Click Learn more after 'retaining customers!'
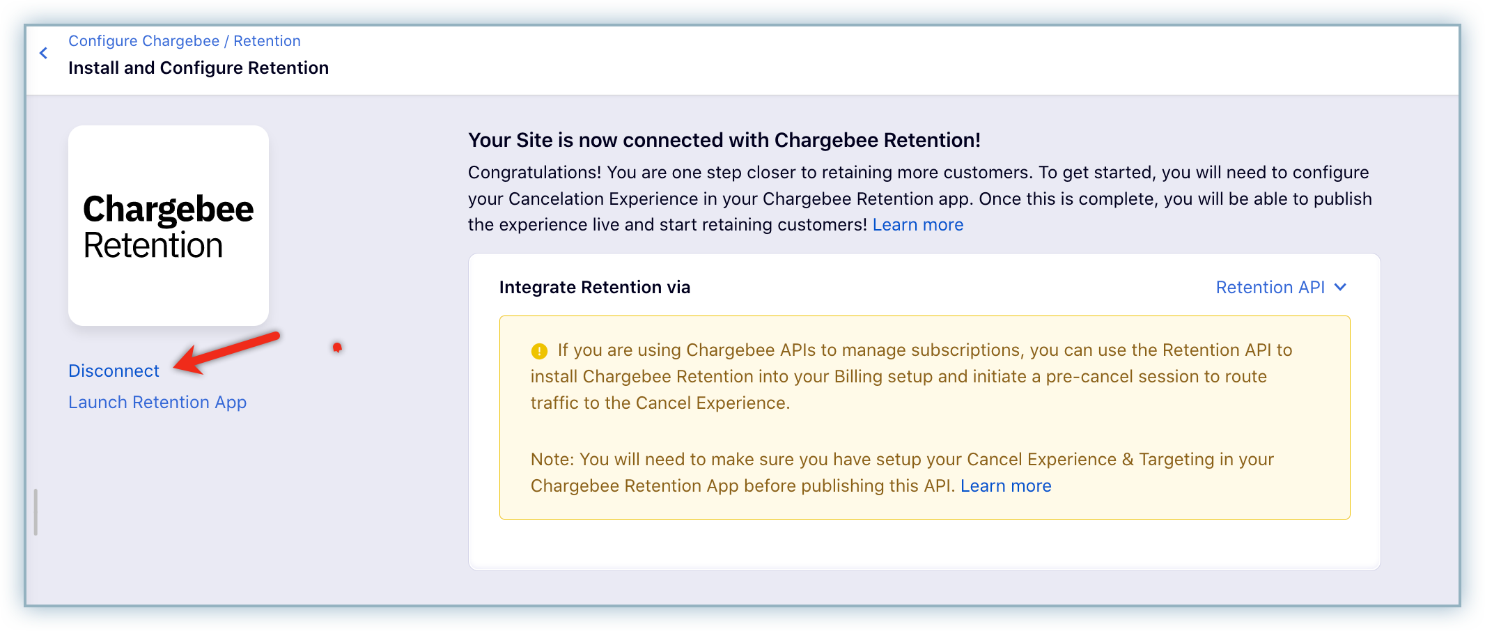This screenshot has height=631, width=1485. [x=918, y=225]
